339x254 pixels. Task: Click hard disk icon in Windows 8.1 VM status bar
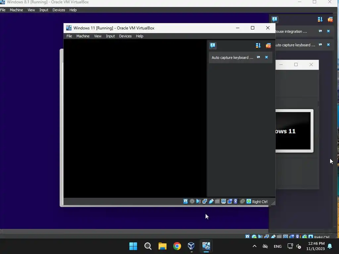(248, 237)
